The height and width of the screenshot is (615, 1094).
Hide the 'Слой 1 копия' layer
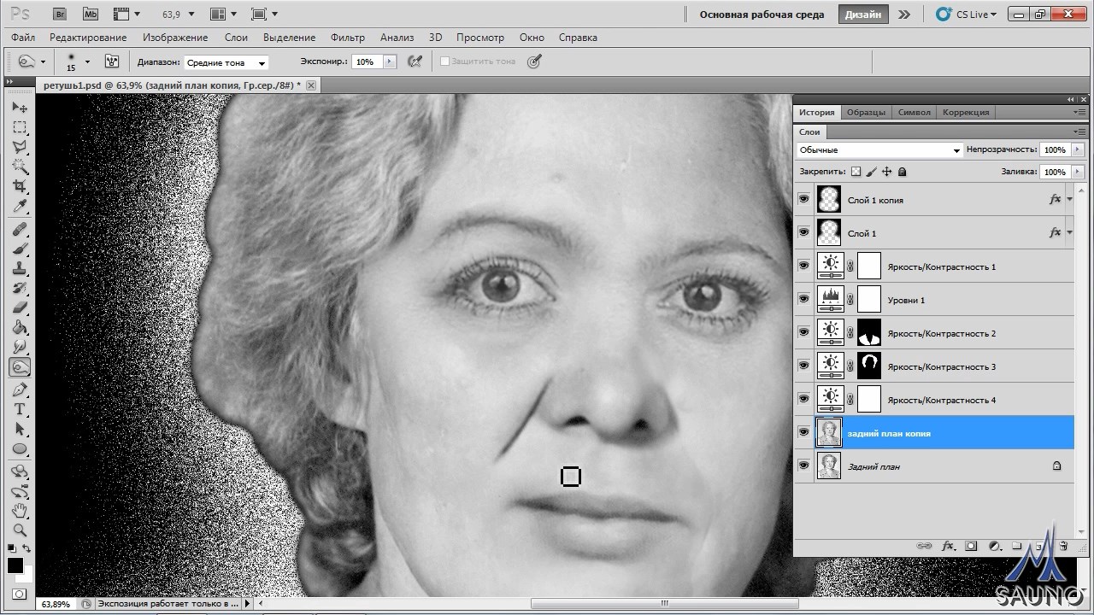[803, 200]
